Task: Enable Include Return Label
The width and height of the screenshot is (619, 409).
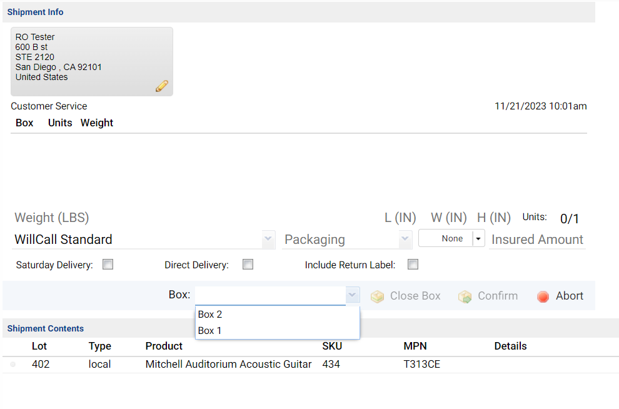Action: pyautogui.click(x=413, y=264)
